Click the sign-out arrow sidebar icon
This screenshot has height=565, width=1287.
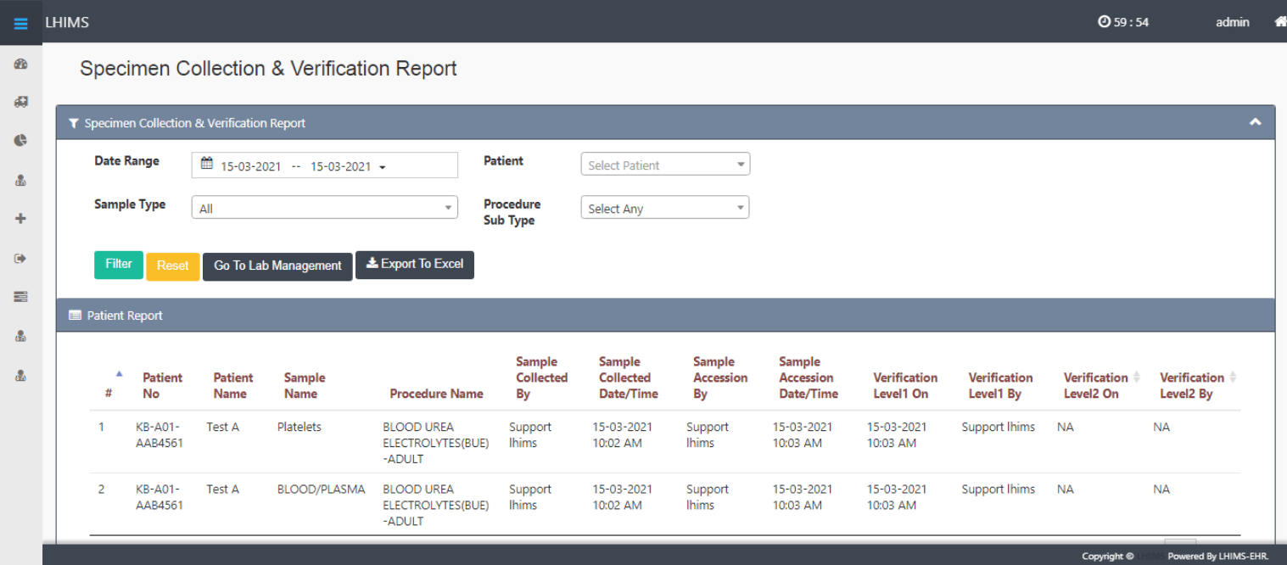click(21, 258)
